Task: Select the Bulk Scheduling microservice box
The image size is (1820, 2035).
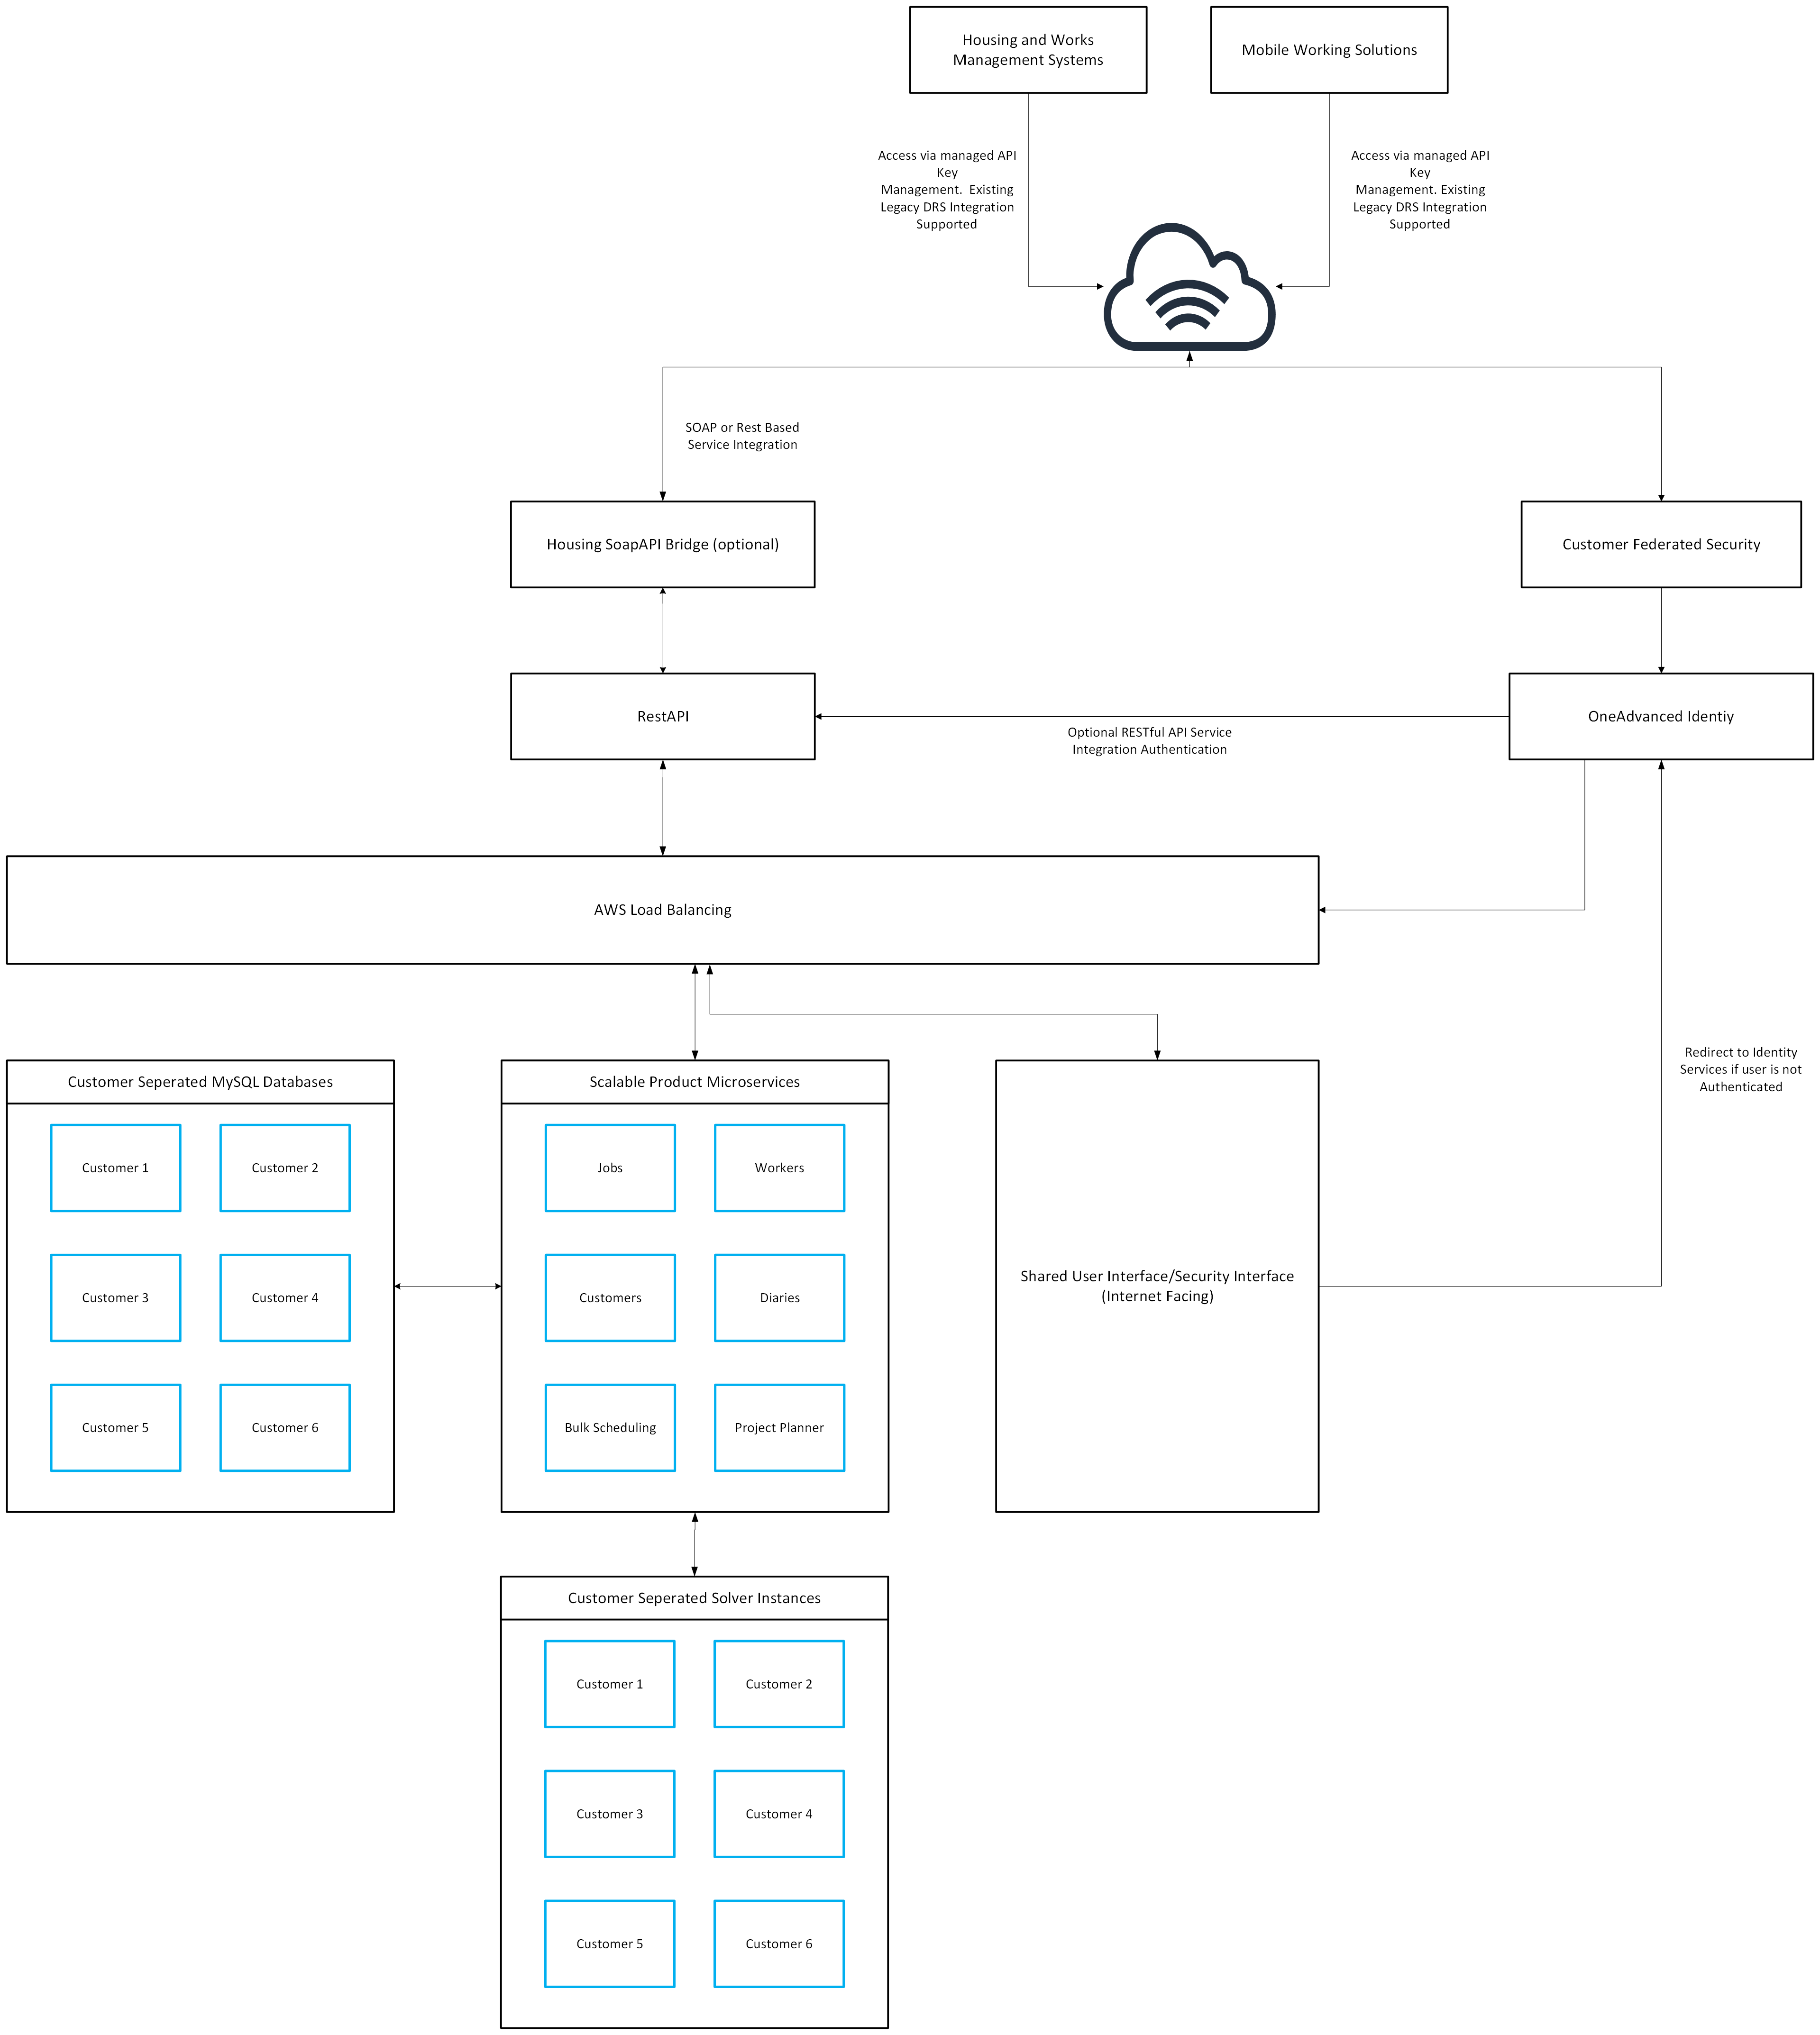Action: coord(610,1427)
